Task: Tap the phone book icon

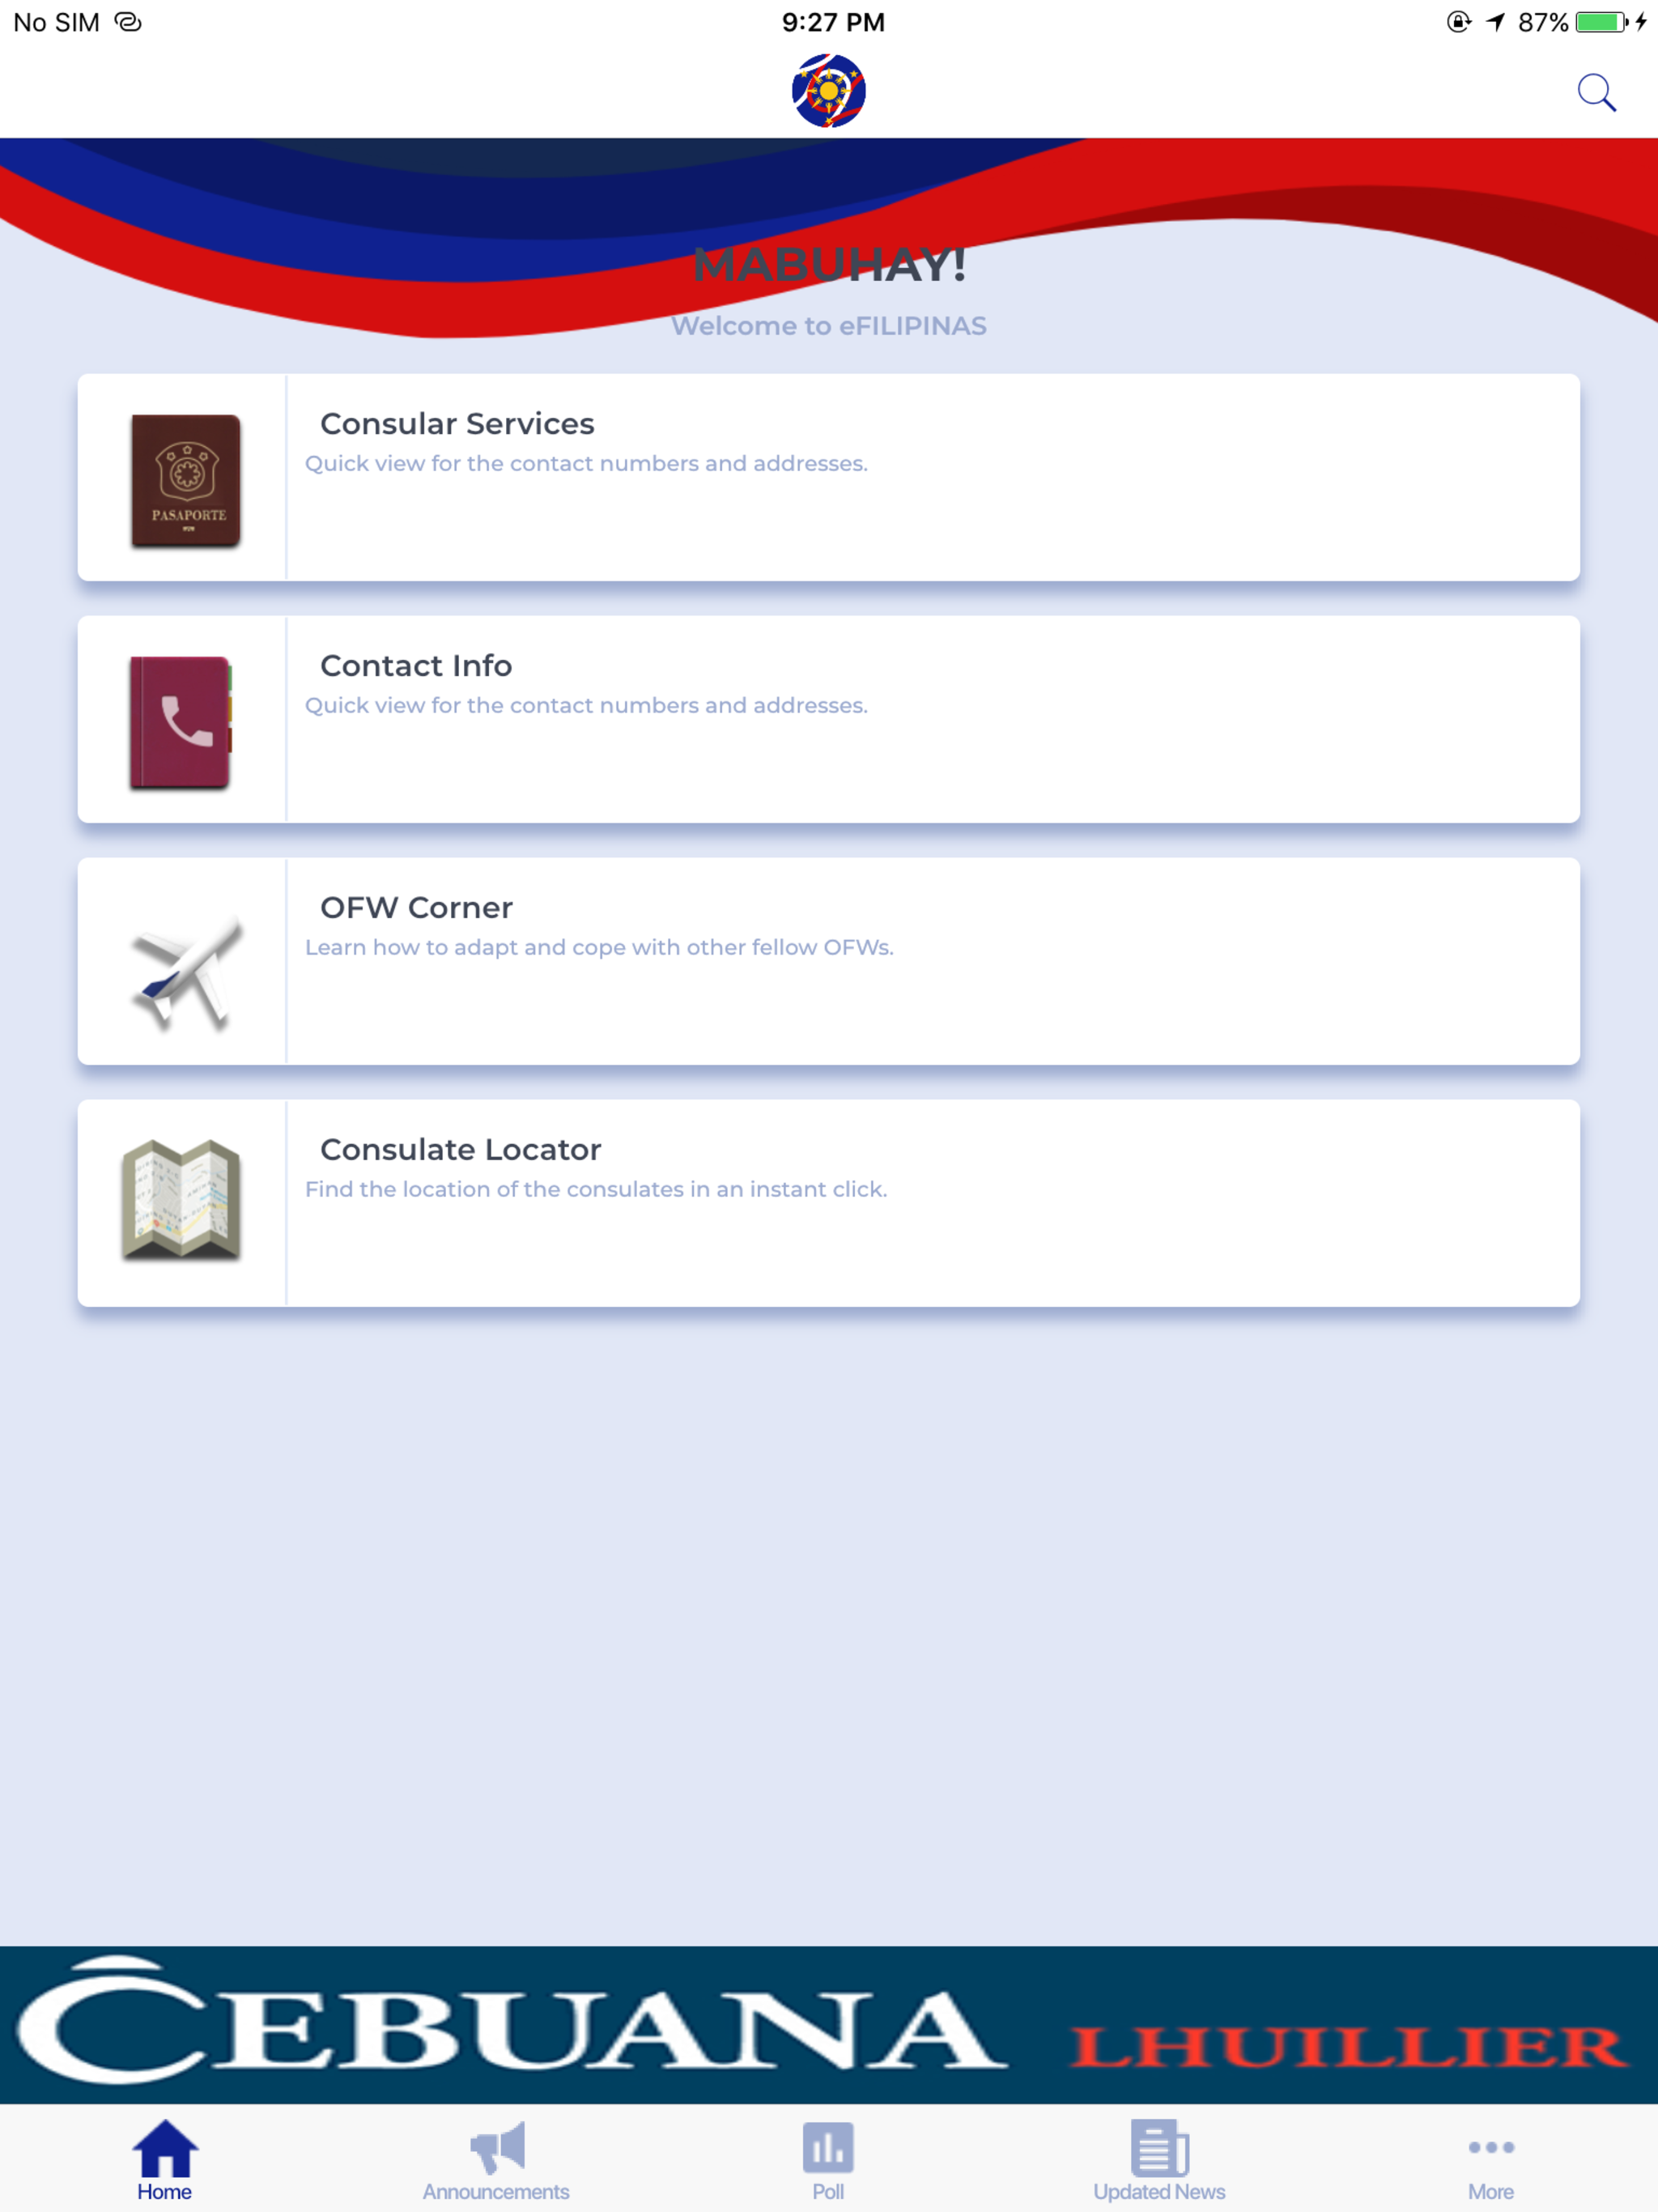Action: coord(181,722)
